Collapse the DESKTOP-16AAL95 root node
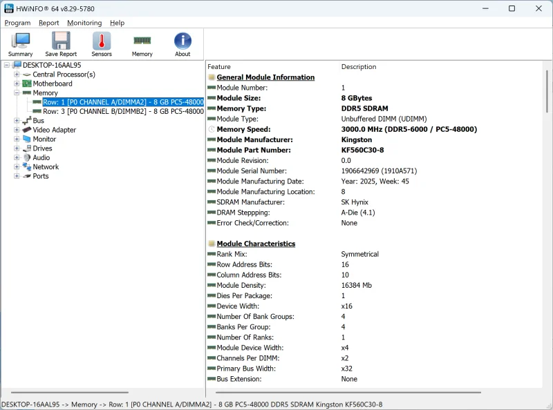The width and height of the screenshot is (553, 410). click(x=6, y=65)
